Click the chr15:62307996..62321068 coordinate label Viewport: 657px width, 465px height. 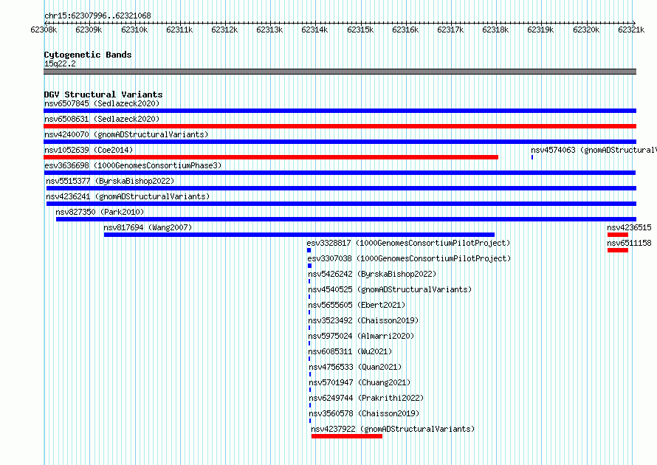tap(97, 15)
